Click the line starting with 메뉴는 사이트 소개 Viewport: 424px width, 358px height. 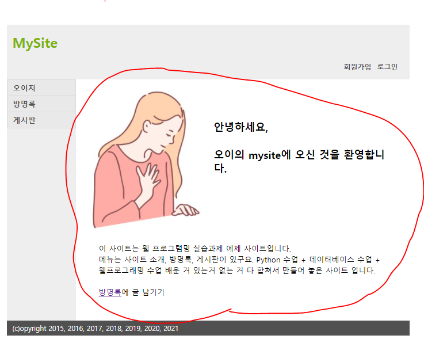[239, 260]
